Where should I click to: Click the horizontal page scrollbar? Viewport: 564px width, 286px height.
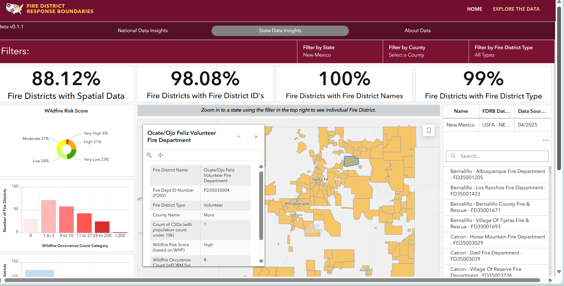tap(272, 280)
